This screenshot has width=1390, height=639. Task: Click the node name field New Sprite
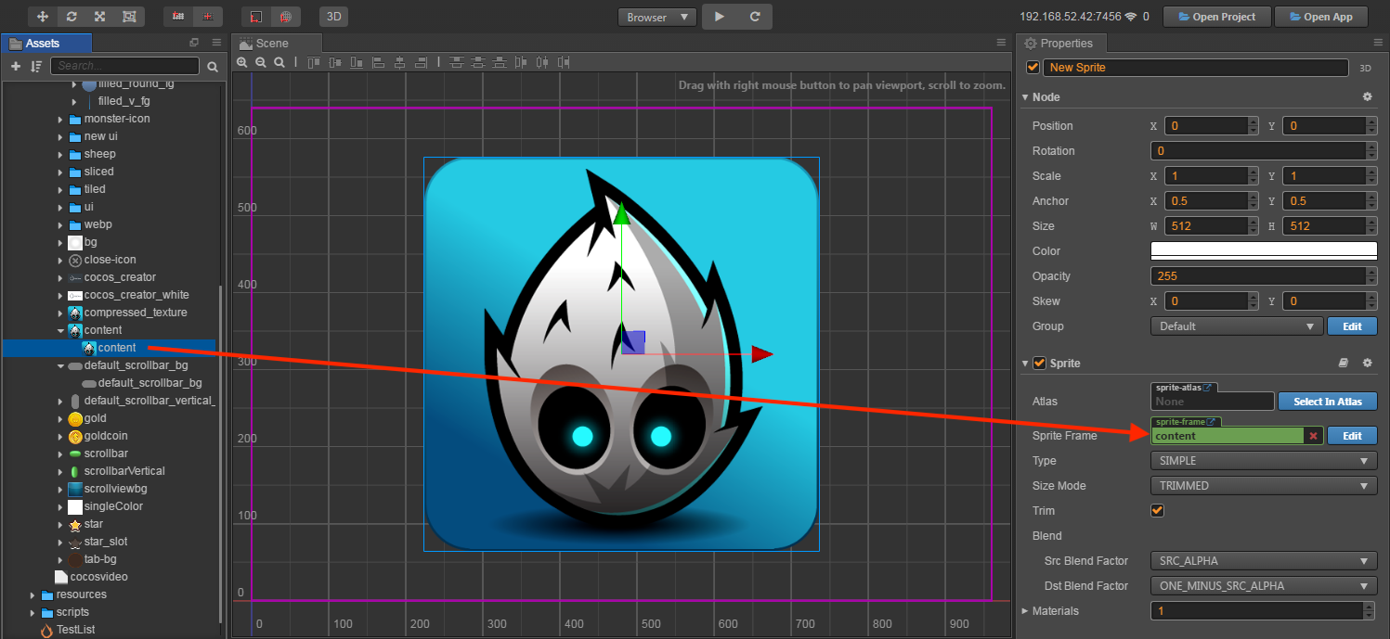(1196, 68)
